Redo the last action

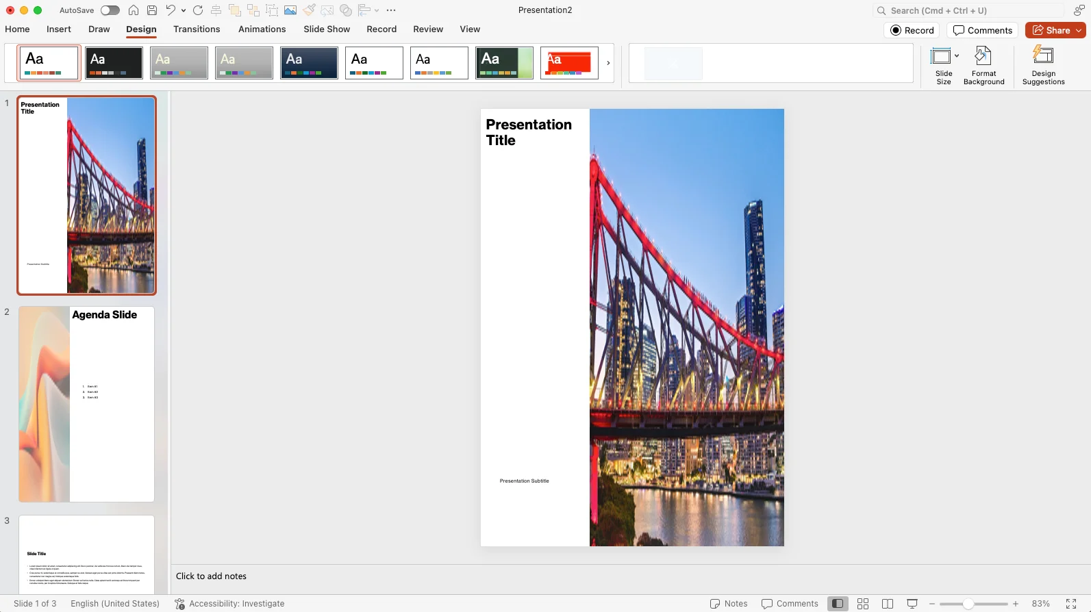[198, 10]
